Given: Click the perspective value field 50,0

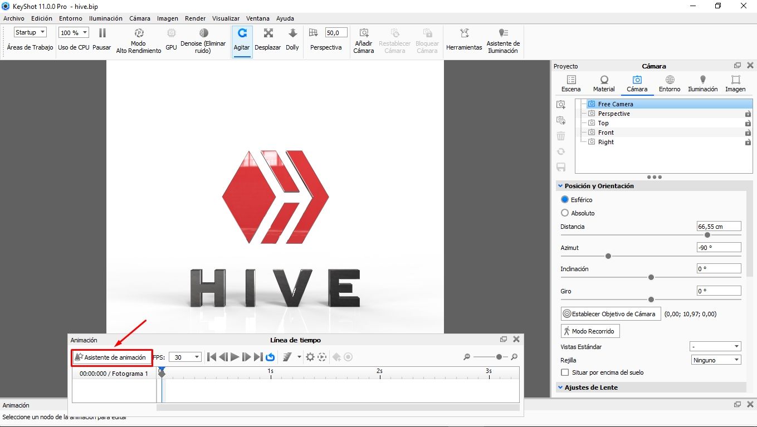Looking at the screenshot, I should coord(336,33).
